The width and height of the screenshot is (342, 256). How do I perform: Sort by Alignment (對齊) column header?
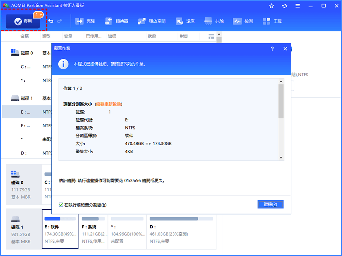pyautogui.click(x=184, y=36)
